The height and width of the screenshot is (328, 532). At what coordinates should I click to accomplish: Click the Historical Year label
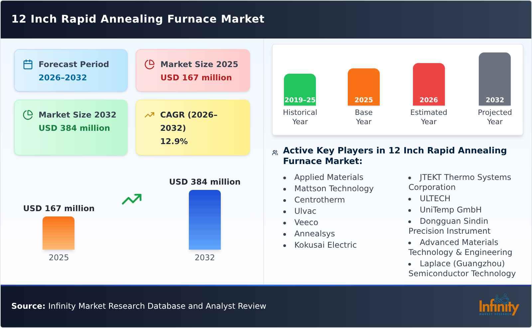click(300, 117)
